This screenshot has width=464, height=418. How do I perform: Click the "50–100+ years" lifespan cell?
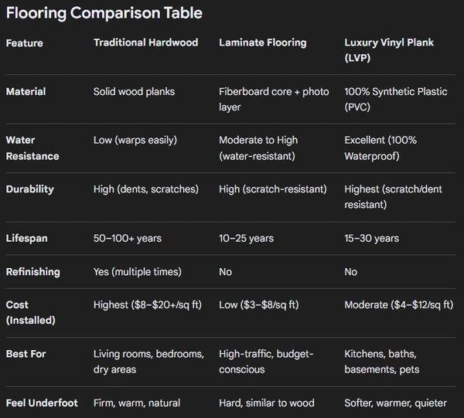pyautogui.click(x=128, y=239)
